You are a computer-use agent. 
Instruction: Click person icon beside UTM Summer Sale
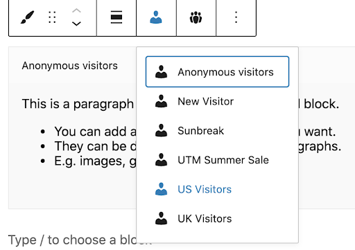(161, 160)
